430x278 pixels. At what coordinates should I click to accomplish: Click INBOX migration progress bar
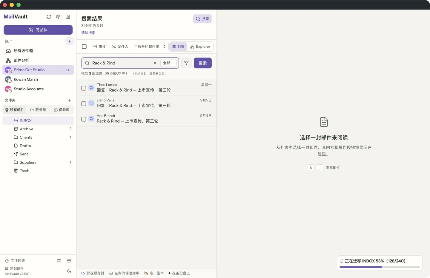(x=380, y=267)
